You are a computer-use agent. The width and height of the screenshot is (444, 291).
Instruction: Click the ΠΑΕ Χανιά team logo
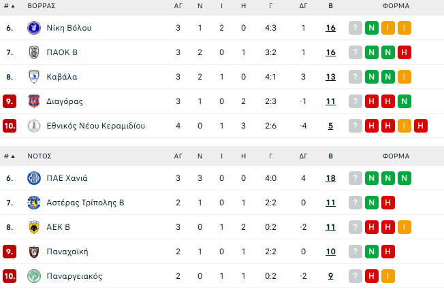tap(34, 178)
